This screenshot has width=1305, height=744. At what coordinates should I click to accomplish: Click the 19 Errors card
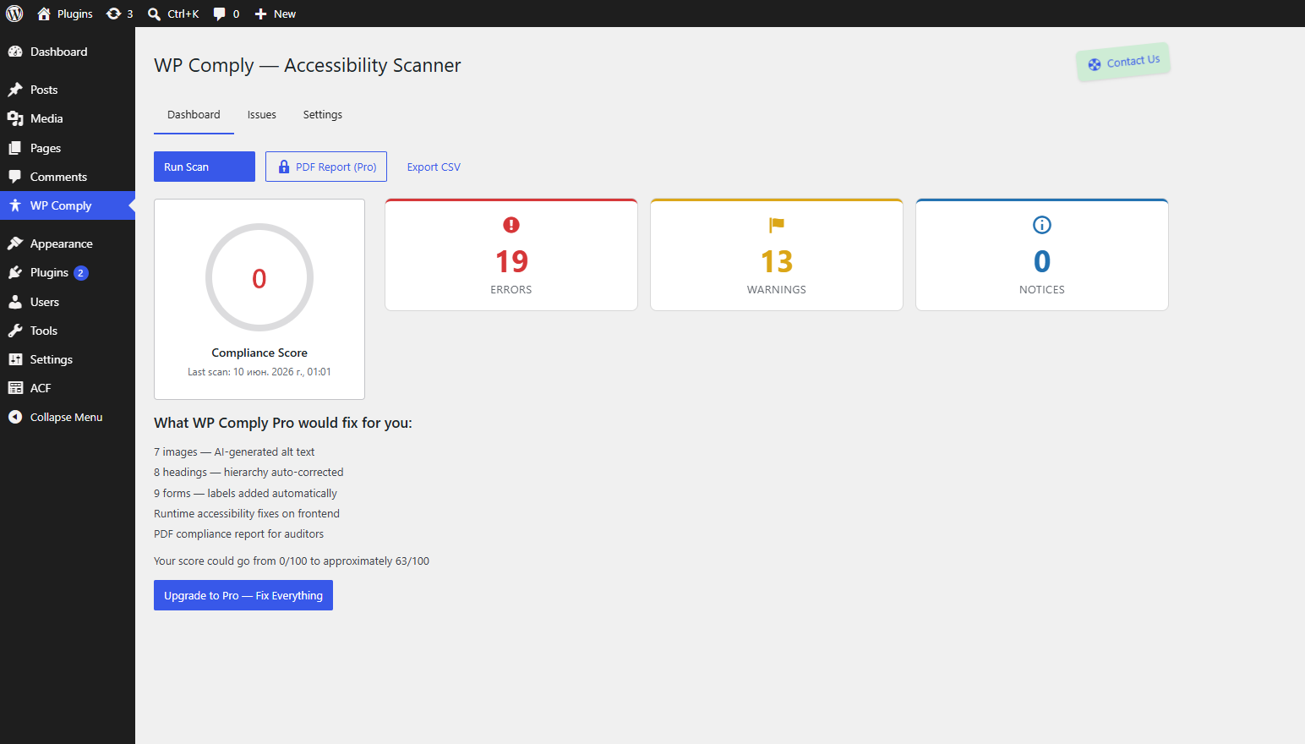(511, 254)
